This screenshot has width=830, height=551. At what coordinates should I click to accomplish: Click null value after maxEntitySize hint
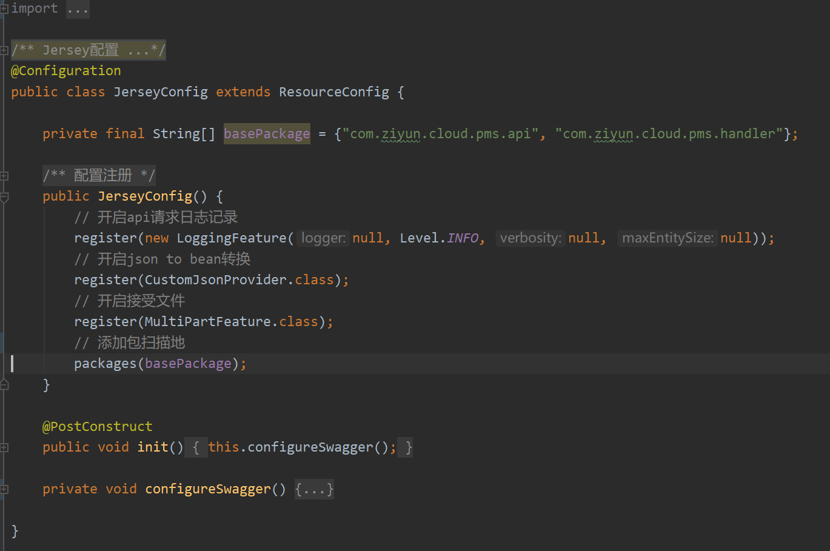point(736,238)
